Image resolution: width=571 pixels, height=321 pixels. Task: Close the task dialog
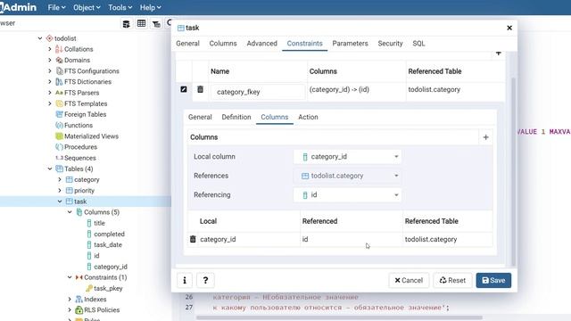pyautogui.click(x=509, y=28)
